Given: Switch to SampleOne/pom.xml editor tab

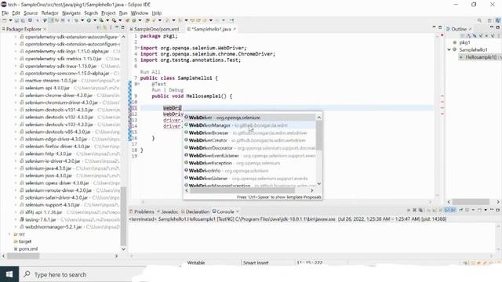Looking at the screenshot, I should click(155, 29).
